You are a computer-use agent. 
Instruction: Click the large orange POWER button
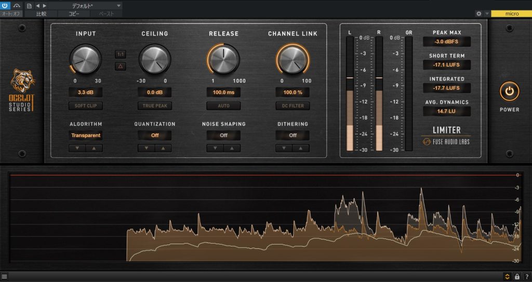(x=509, y=91)
